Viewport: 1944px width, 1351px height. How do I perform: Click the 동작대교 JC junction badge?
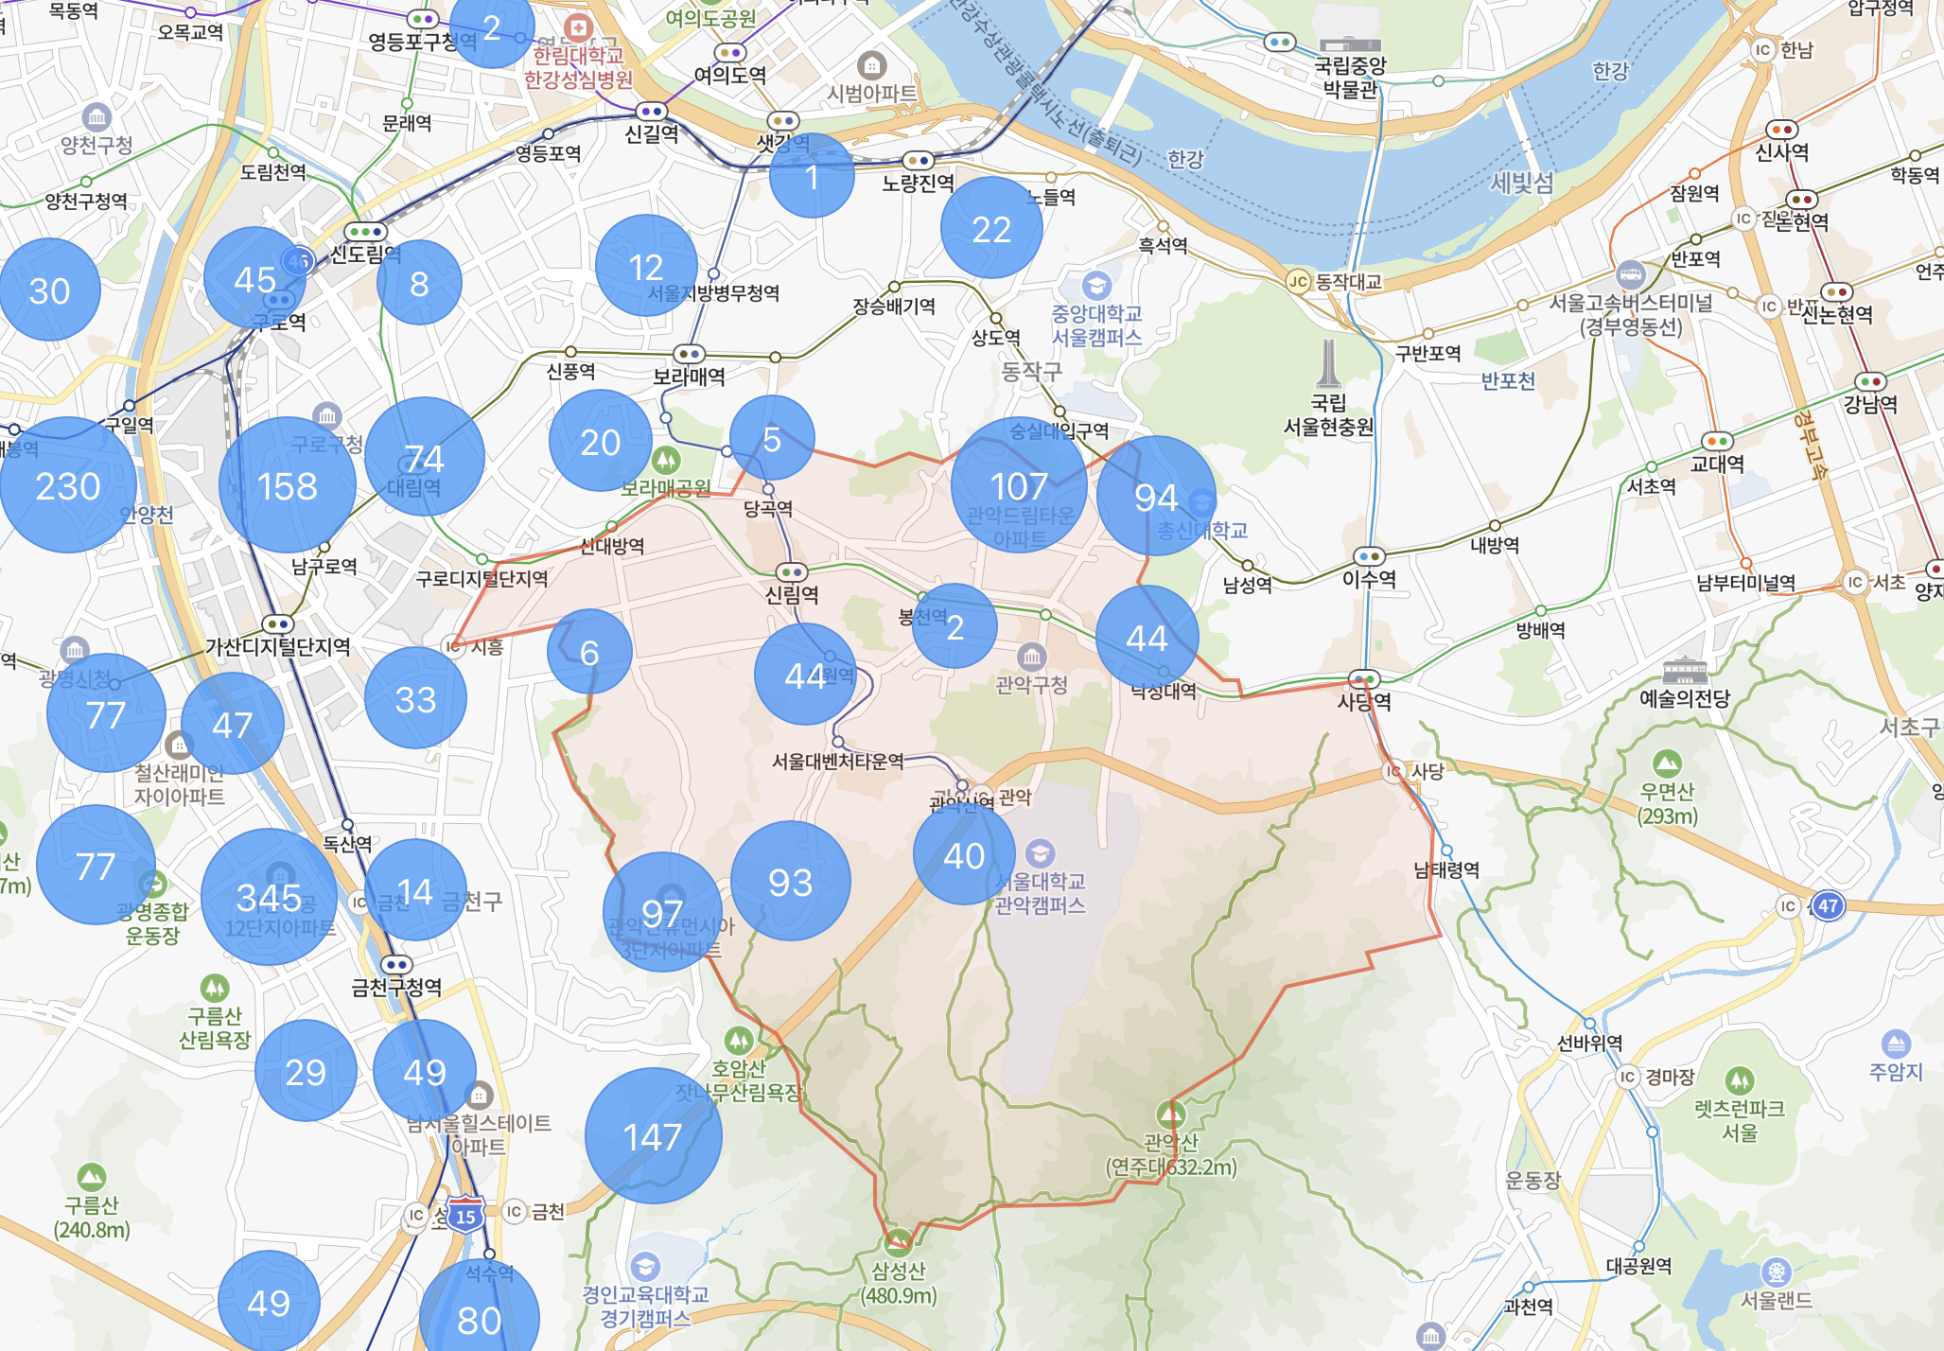click(1298, 281)
